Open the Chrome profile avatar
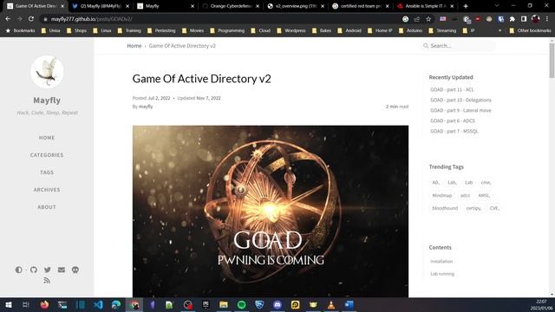The height and width of the screenshot is (312, 555). (536, 19)
